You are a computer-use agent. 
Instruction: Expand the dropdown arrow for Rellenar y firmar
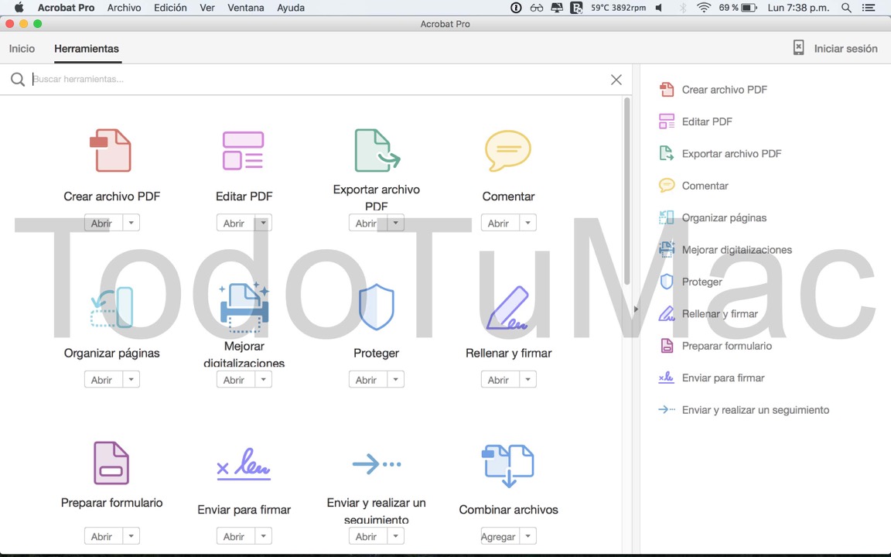(x=528, y=379)
